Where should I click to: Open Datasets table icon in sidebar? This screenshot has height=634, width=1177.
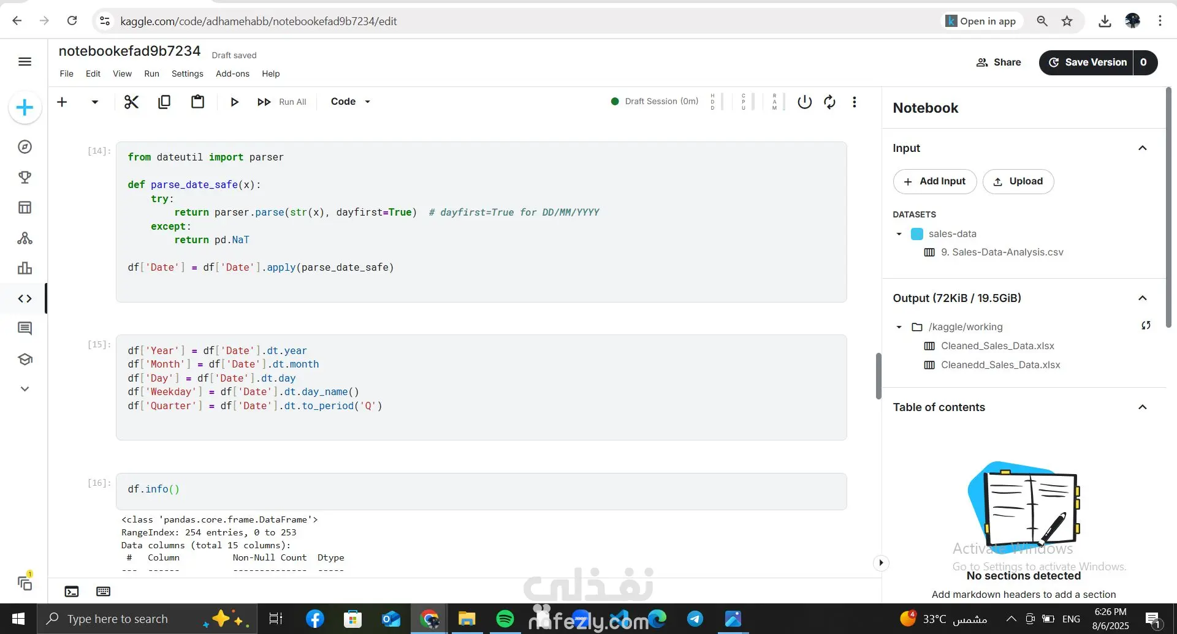(x=25, y=208)
